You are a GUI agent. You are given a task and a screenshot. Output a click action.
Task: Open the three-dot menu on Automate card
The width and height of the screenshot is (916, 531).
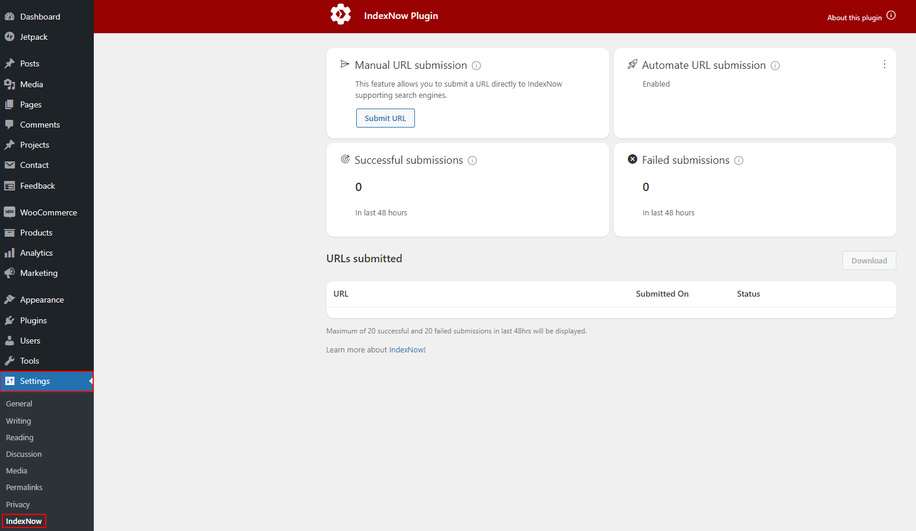(x=885, y=64)
